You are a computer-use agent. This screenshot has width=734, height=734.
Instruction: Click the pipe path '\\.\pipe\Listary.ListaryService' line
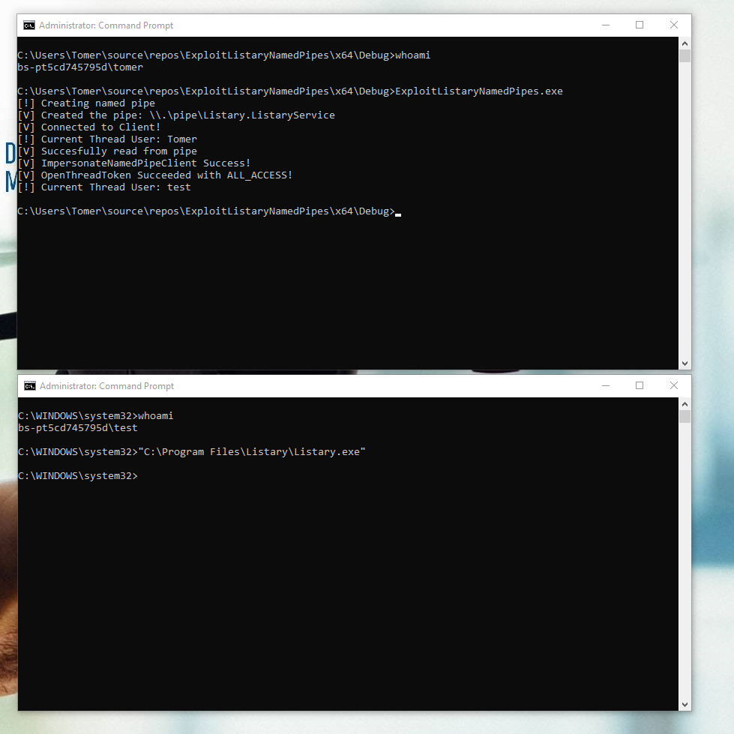click(x=176, y=115)
